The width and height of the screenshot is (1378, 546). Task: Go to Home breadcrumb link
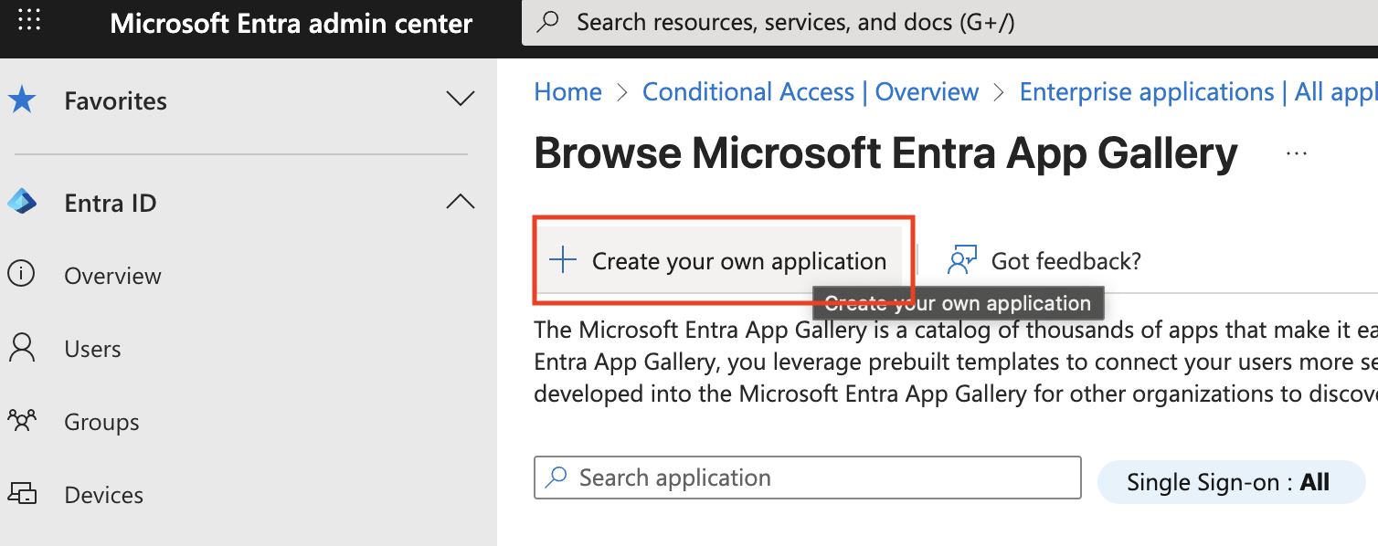point(568,92)
